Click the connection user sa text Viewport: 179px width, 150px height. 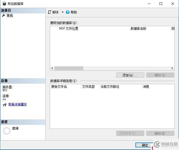coord(4,99)
